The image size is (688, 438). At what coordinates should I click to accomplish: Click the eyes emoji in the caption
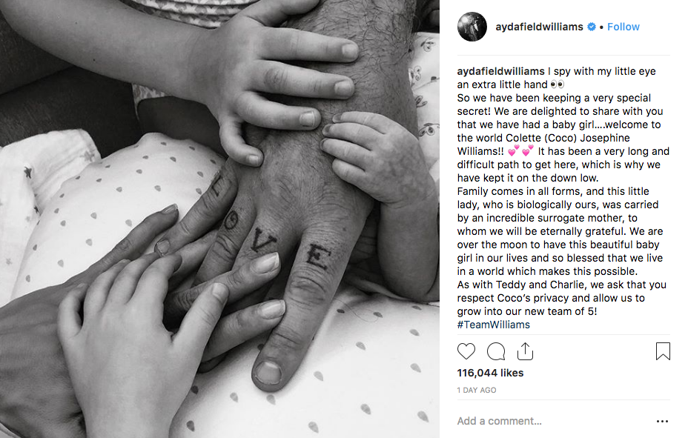point(558,84)
